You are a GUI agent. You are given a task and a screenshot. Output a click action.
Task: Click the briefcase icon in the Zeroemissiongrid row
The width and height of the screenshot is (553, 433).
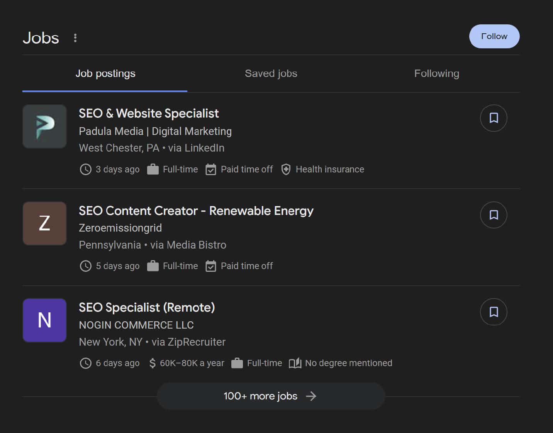click(x=153, y=266)
